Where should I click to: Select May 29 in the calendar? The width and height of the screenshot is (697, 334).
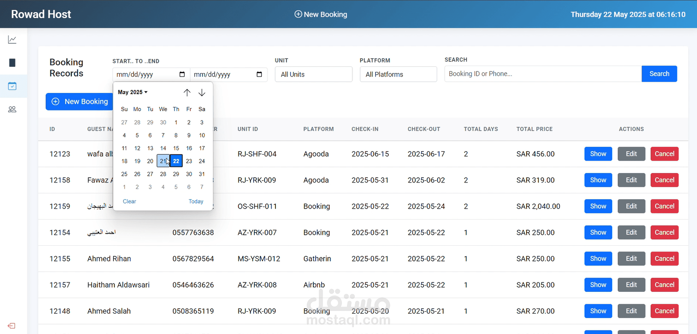(x=176, y=174)
